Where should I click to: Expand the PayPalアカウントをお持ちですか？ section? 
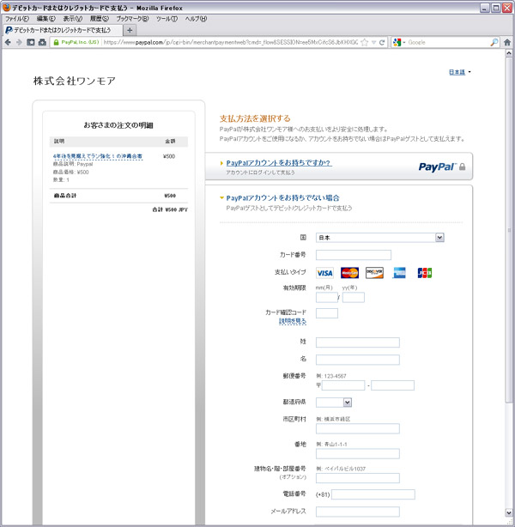278,162
